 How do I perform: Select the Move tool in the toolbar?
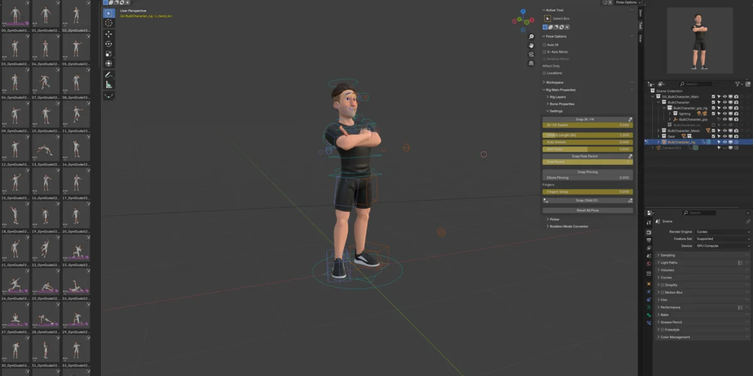pos(109,34)
